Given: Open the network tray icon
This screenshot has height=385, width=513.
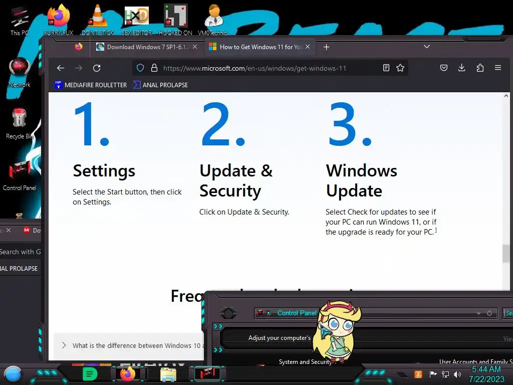Looking at the screenshot, I should point(445,374).
